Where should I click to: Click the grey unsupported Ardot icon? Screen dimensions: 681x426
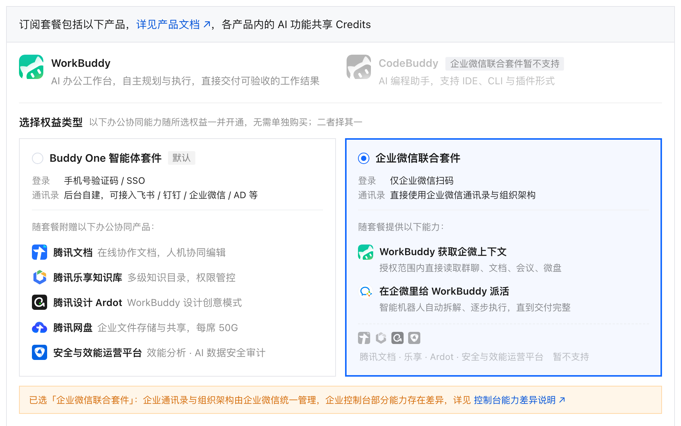tap(398, 338)
